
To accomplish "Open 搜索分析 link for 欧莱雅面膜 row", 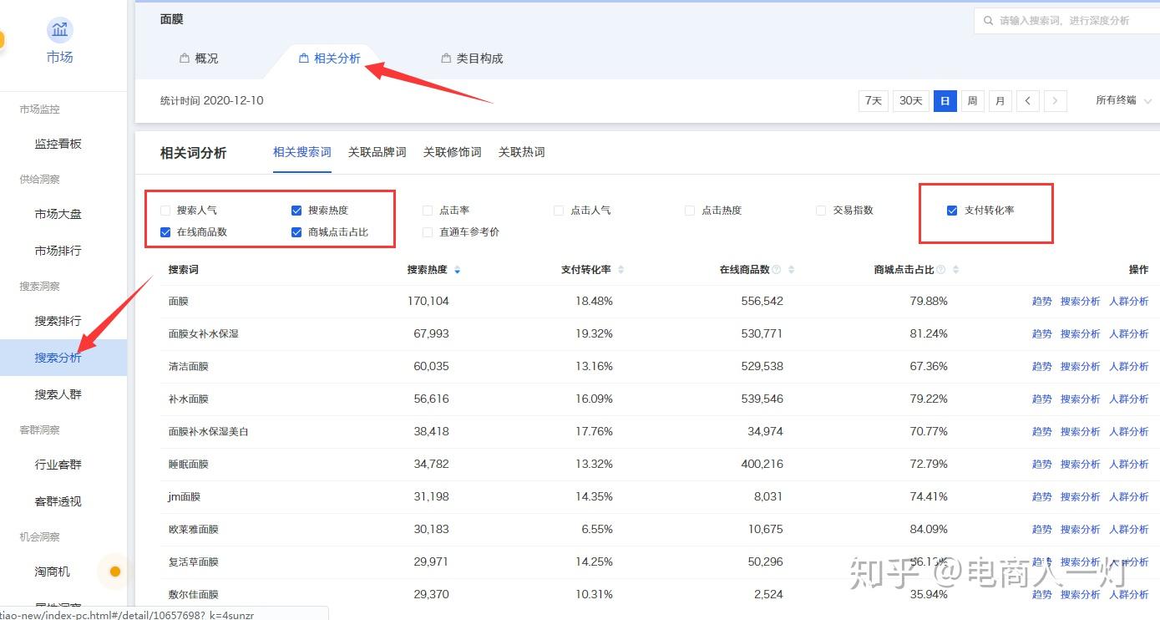I will point(1081,529).
